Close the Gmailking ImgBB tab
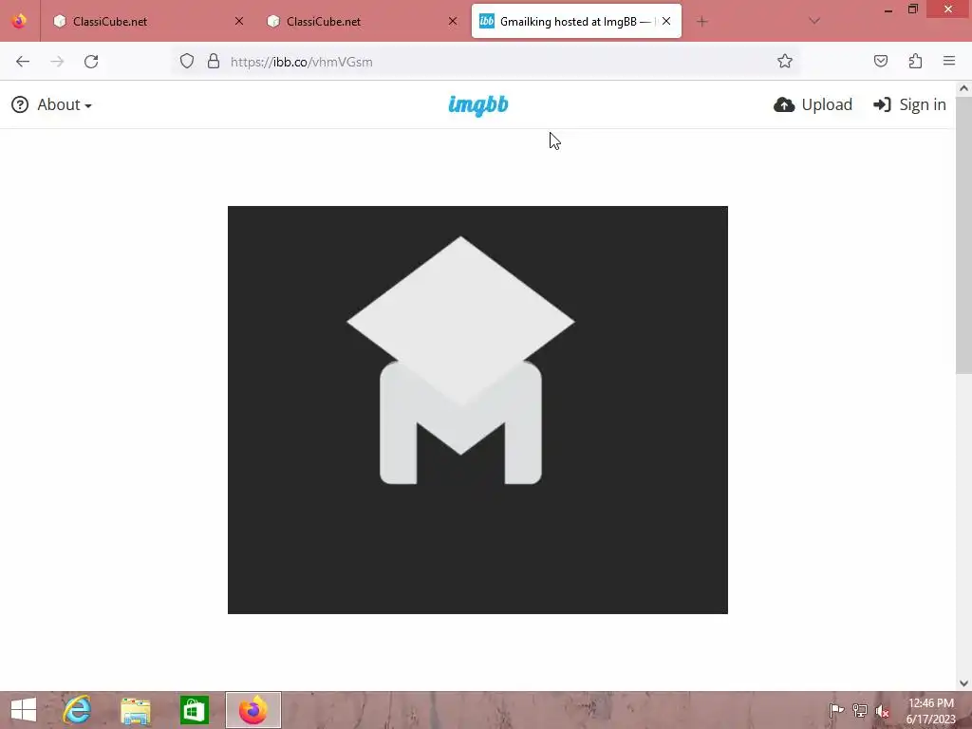Image resolution: width=972 pixels, height=729 pixels. coord(666,21)
